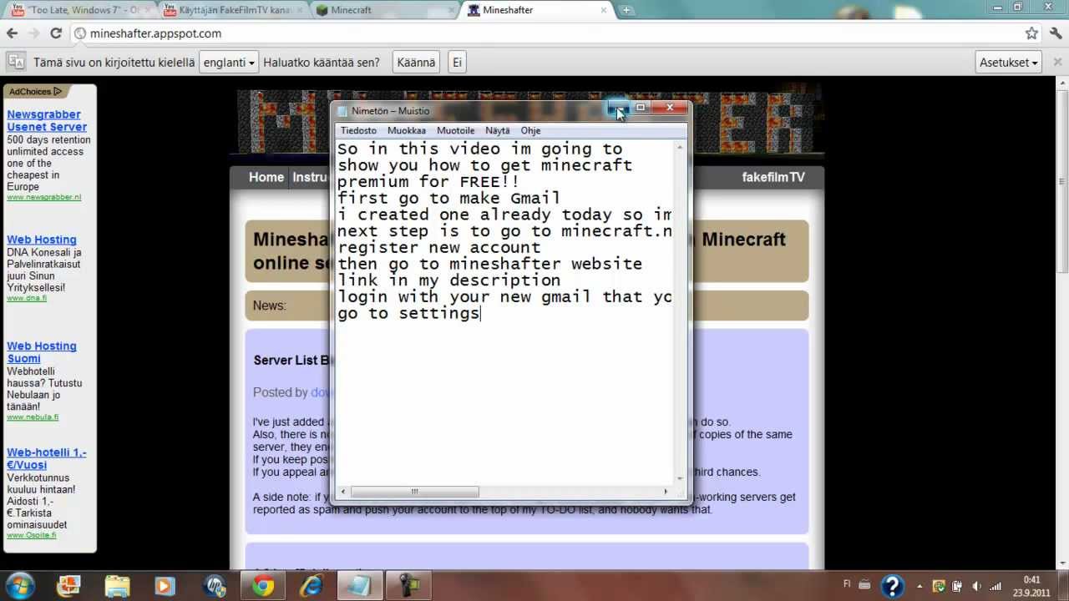Click the blue help question mark tray icon
Viewport: 1069px width, 601px height.
(892, 586)
